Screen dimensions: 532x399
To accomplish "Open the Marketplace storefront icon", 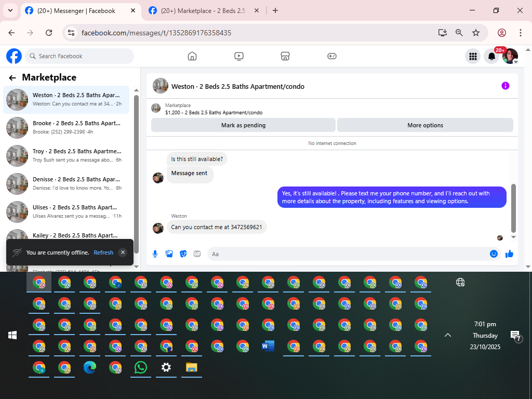I will tap(285, 56).
